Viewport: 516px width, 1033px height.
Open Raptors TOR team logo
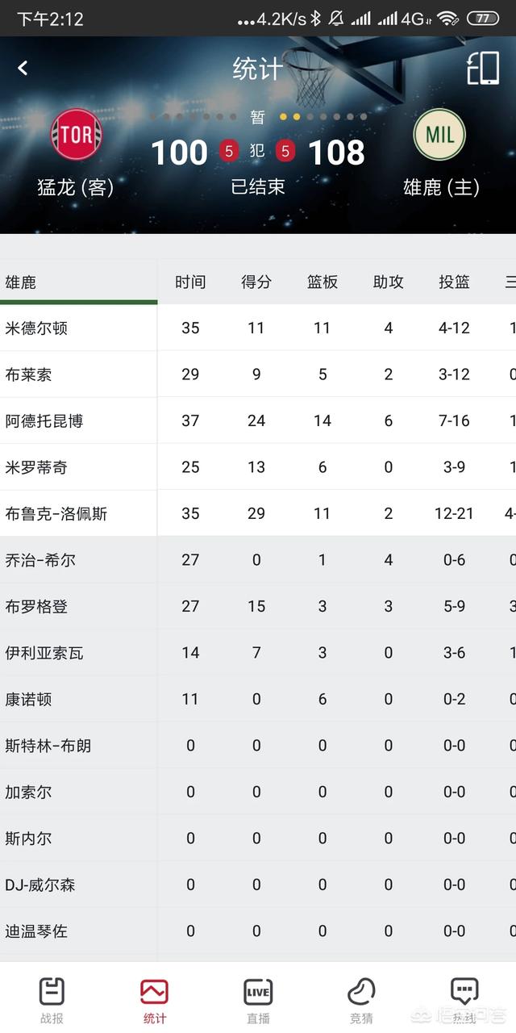(x=77, y=135)
